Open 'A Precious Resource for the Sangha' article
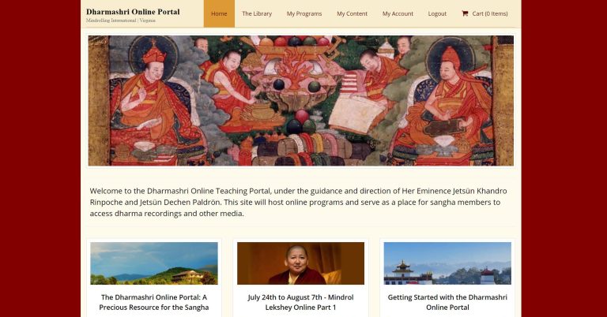The height and width of the screenshot is (317, 607). pyautogui.click(x=154, y=302)
